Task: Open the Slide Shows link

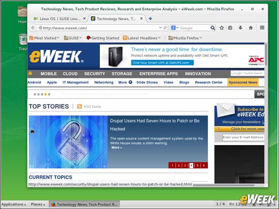Action: point(147,82)
